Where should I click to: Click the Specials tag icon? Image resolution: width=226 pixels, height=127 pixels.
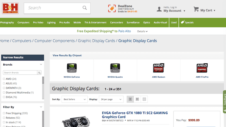coord(182,22)
